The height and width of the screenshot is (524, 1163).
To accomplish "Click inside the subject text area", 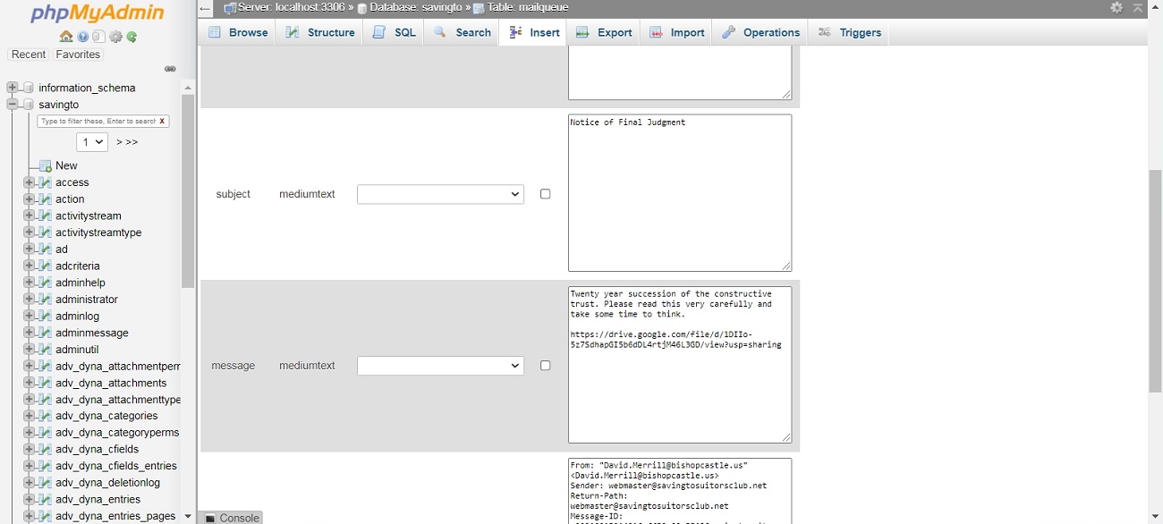I will (679, 192).
